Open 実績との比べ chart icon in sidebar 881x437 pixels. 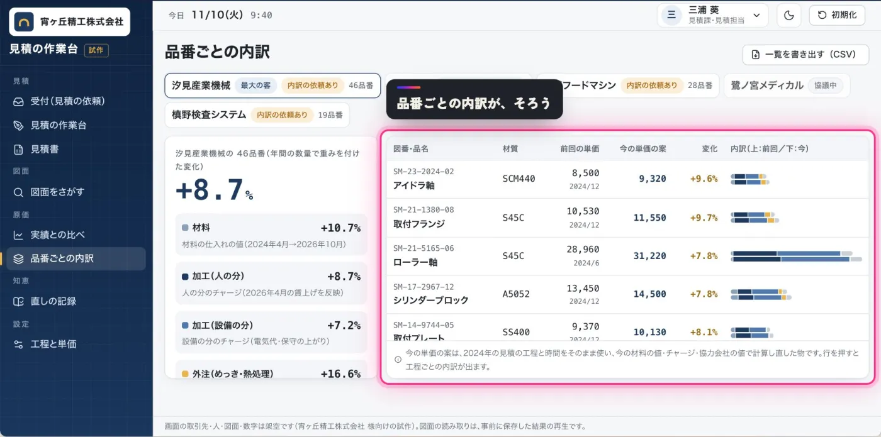click(x=18, y=235)
